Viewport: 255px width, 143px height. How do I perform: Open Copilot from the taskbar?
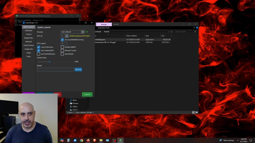[x=62, y=140]
